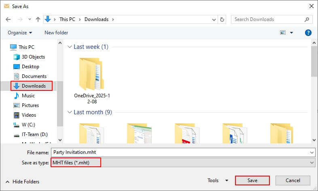This screenshot has width=318, height=191.
Task: Click the change view layout icon
Action: [x=283, y=33]
